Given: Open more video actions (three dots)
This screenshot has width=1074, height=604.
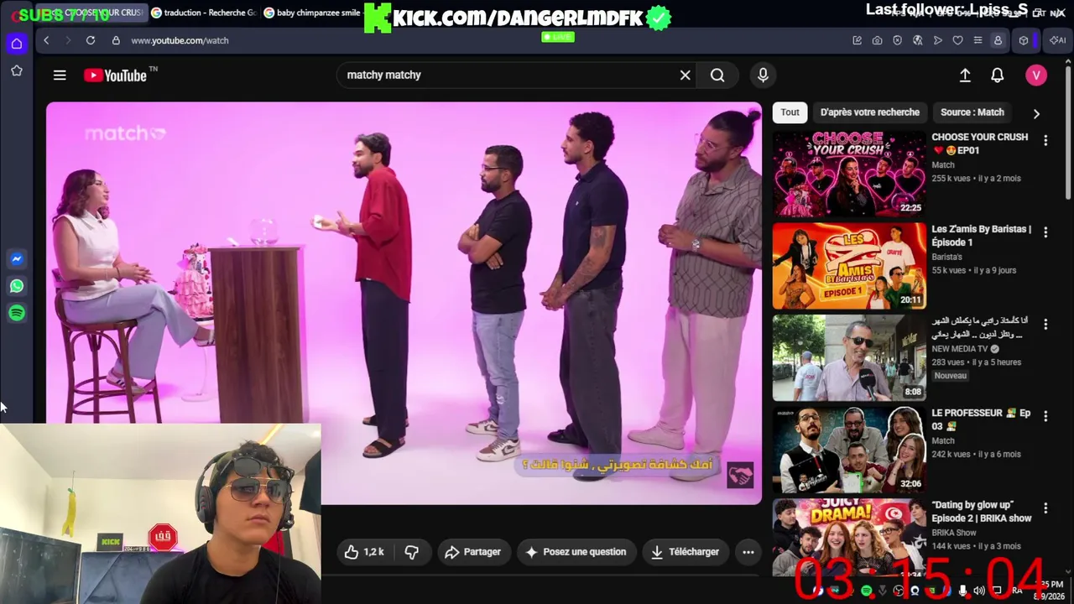Looking at the screenshot, I should (748, 552).
